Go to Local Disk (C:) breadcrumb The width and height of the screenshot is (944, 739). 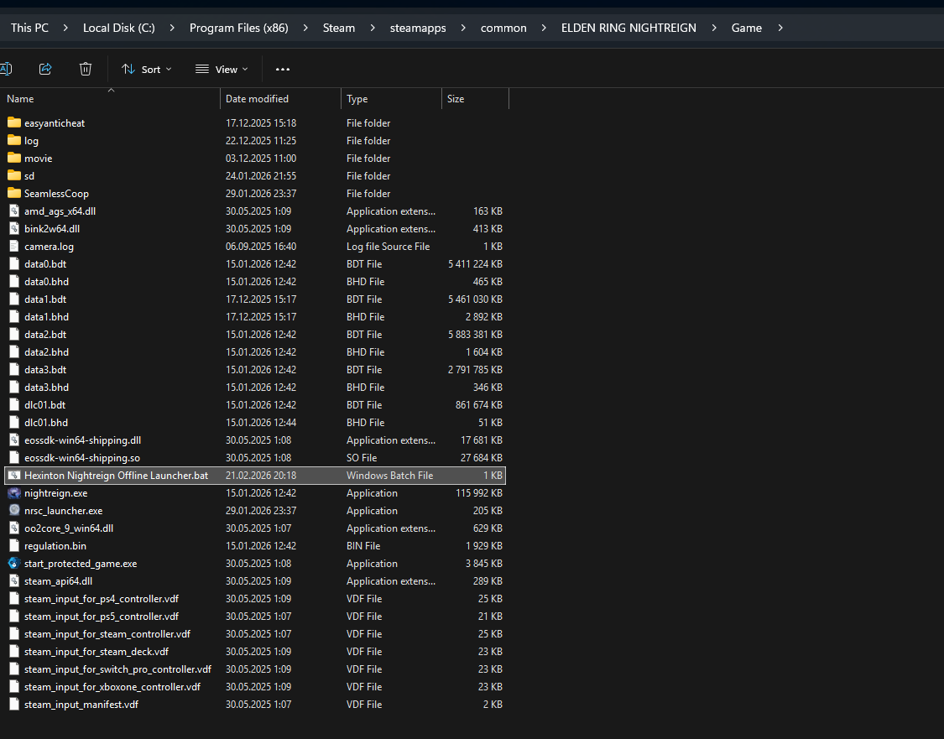pos(118,28)
